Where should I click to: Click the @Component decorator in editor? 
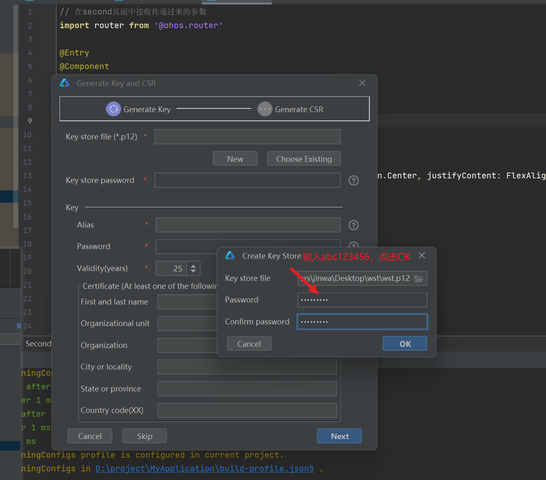84,66
